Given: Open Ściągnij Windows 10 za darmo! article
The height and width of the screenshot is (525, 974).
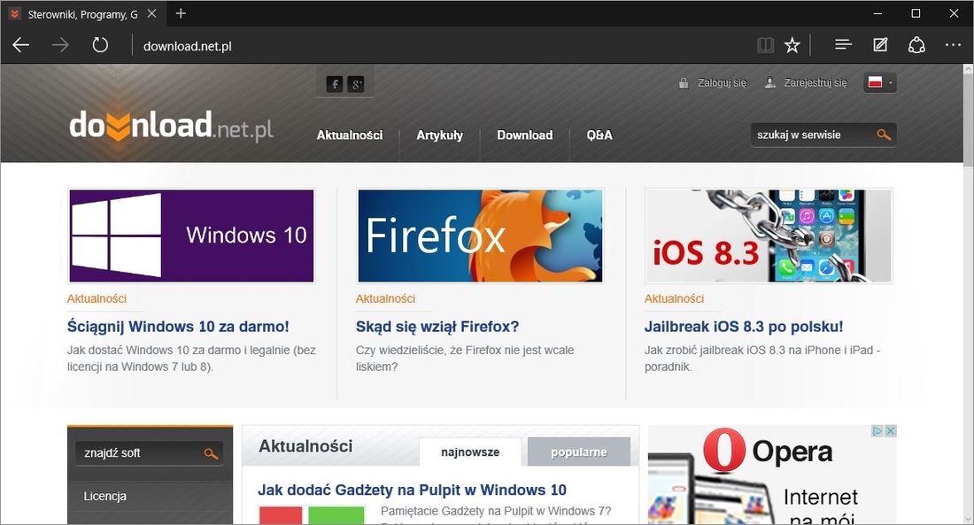Looking at the screenshot, I should pyautogui.click(x=178, y=326).
